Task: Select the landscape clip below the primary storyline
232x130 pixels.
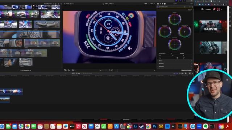Action: [x=5, y=100]
